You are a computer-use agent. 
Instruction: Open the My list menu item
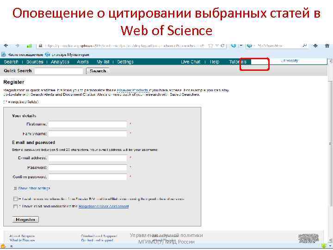(103, 62)
